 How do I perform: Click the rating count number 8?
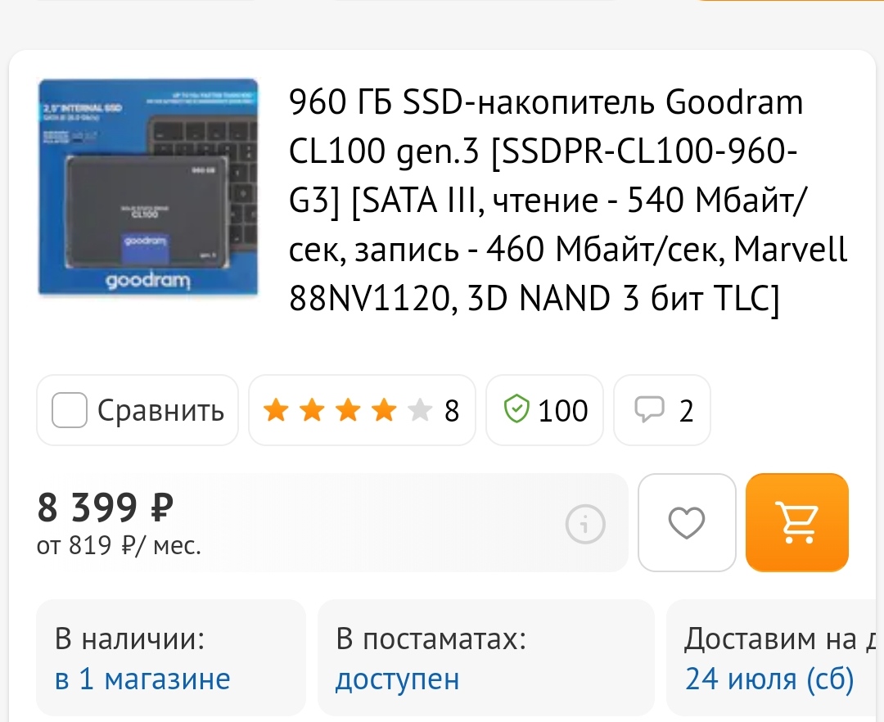[452, 410]
